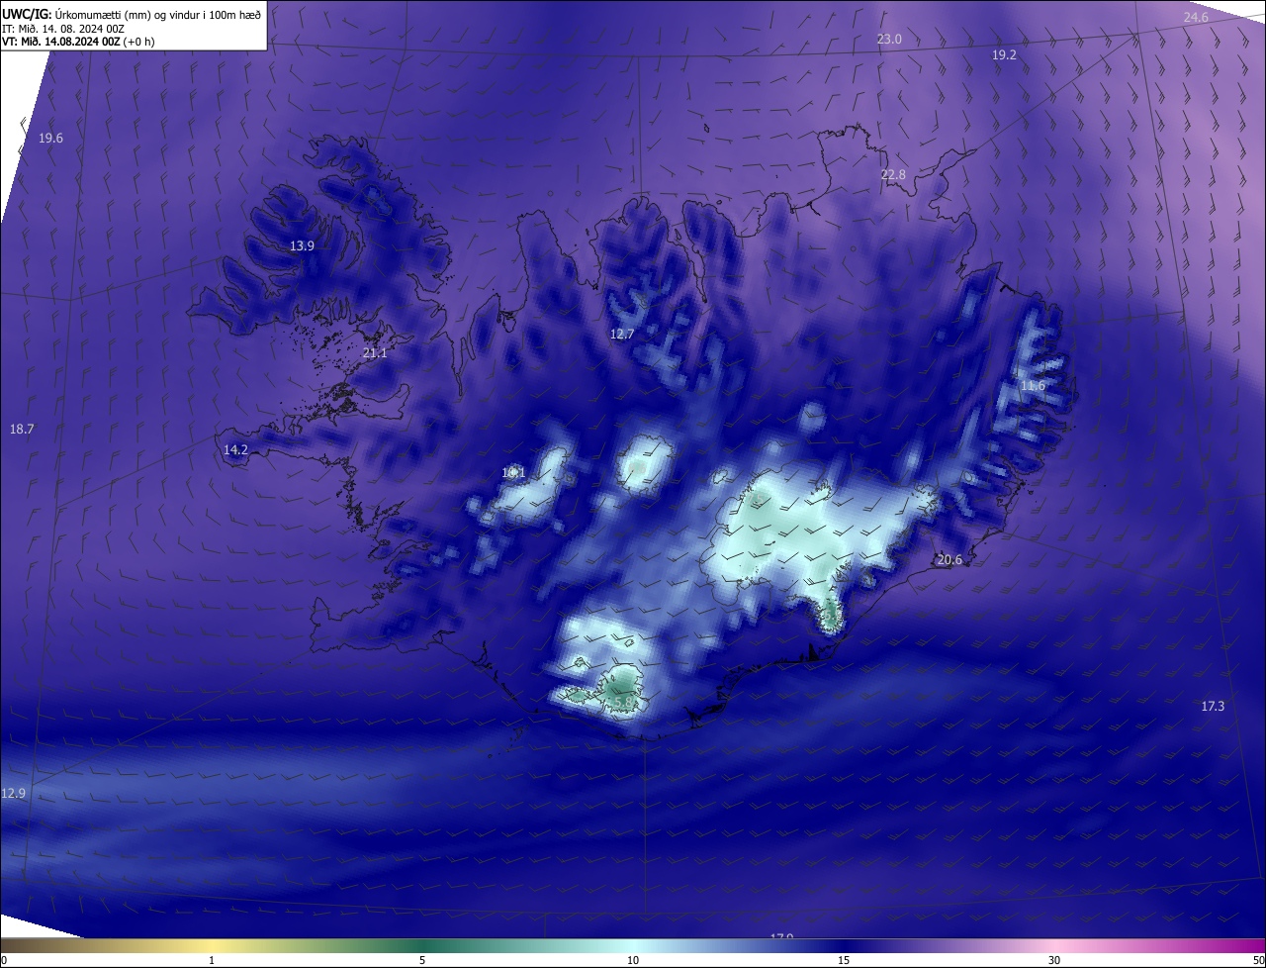Click the color scale label '50'
The width and height of the screenshot is (1266, 968).
[x=1258, y=960]
